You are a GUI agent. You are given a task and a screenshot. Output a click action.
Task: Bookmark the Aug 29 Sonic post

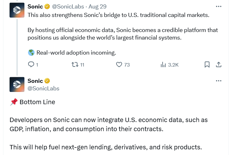tap(207, 65)
